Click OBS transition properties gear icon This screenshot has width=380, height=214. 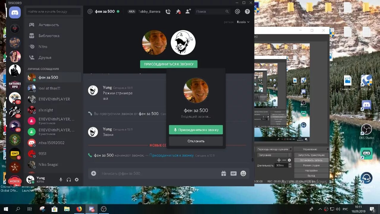289,160
